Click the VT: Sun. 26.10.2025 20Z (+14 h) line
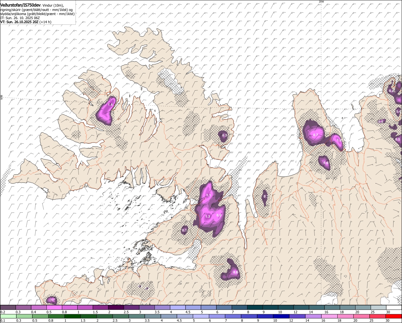 [x=26, y=22]
